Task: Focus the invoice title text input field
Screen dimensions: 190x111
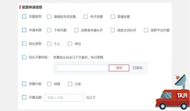Action: [82, 68]
